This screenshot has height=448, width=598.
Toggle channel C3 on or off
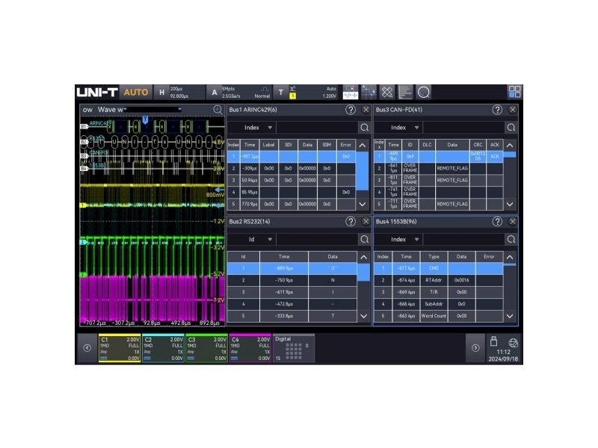coord(206,349)
